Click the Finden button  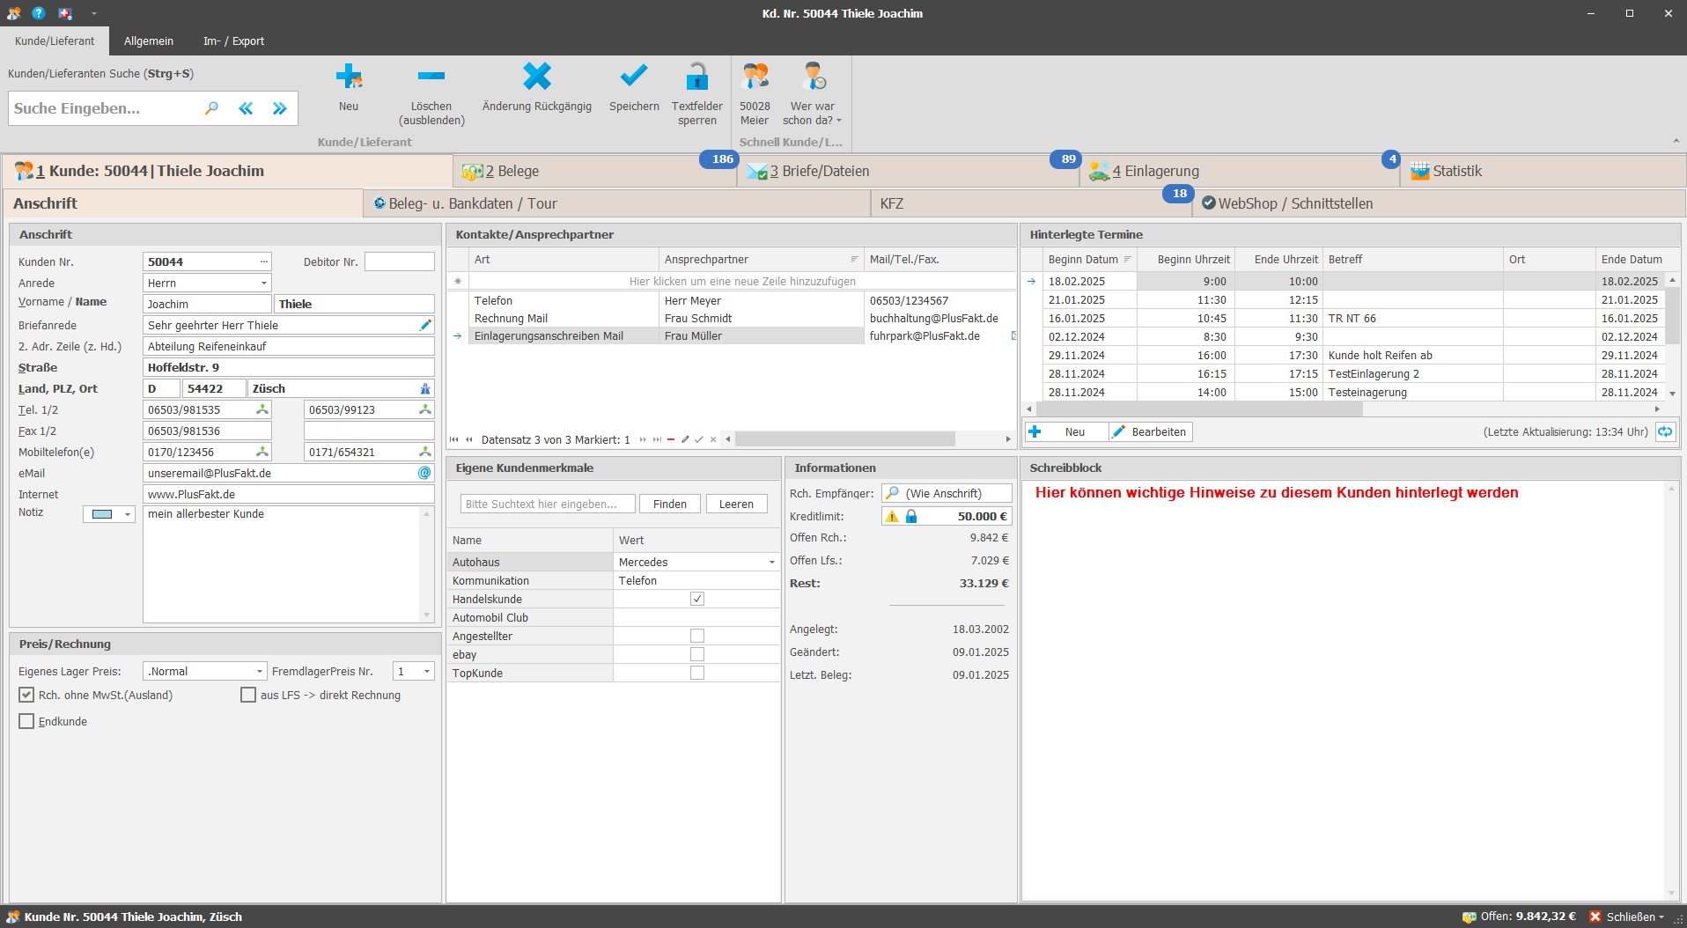[670, 504]
